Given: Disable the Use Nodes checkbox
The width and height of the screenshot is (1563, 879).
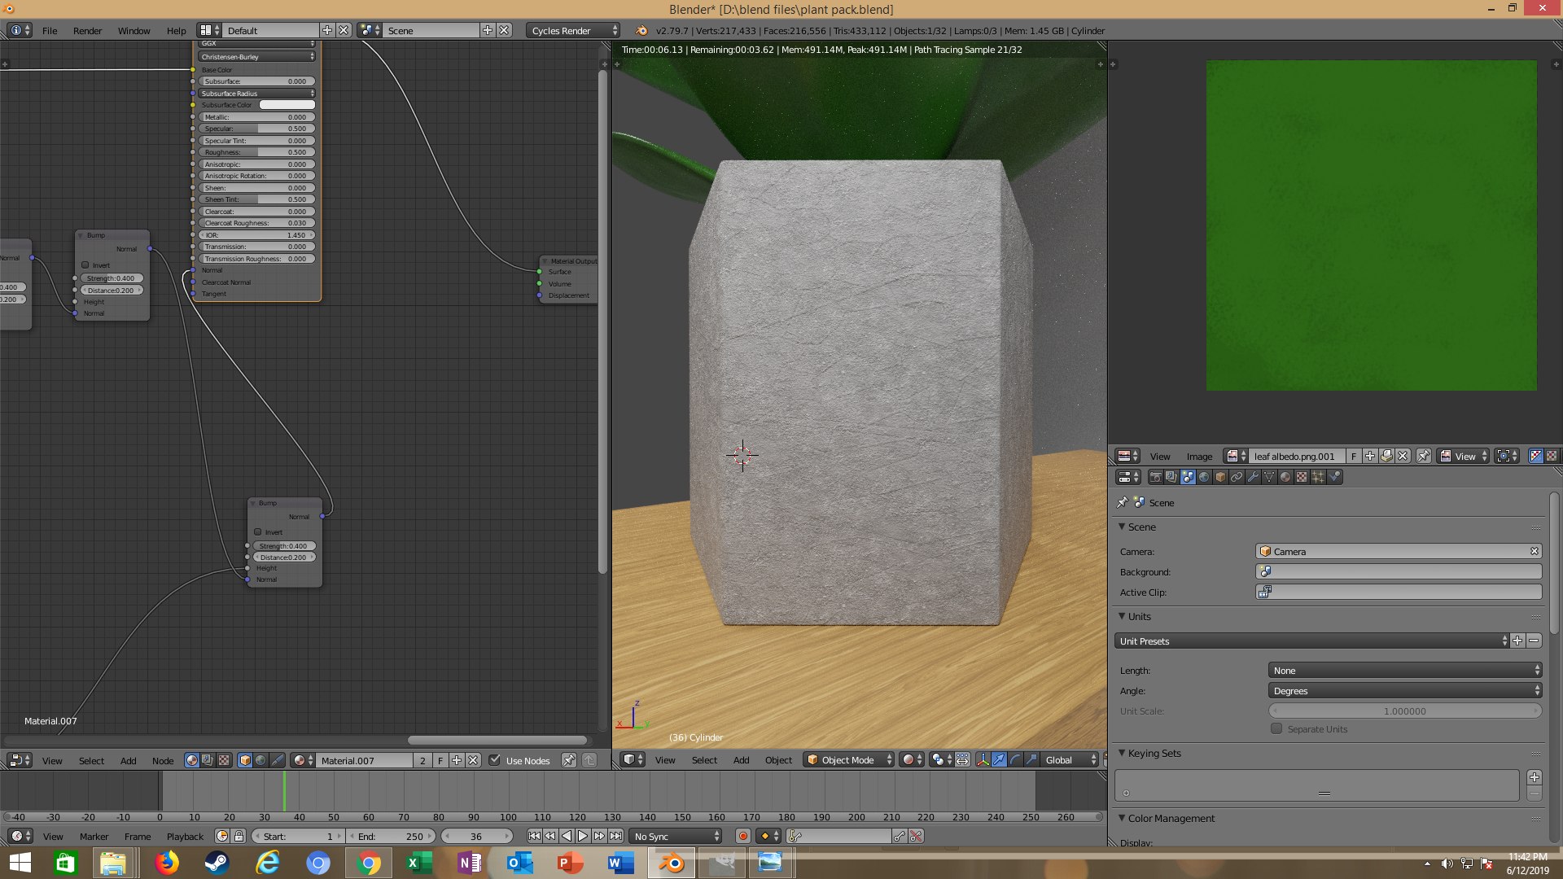Looking at the screenshot, I should [494, 760].
